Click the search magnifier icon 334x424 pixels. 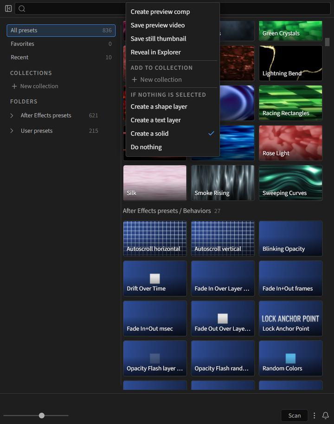tap(22, 9)
